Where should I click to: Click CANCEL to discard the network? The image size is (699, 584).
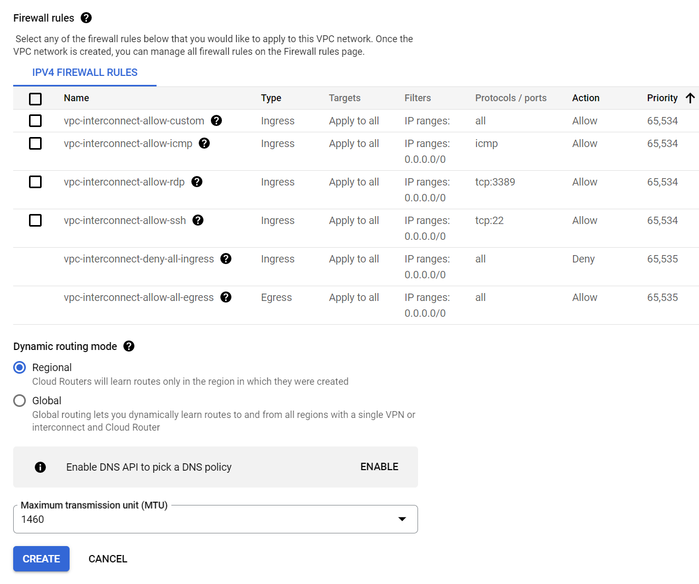pos(108,559)
